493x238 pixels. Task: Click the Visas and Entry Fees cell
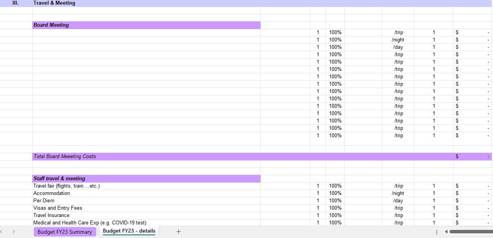click(x=58, y=208)
